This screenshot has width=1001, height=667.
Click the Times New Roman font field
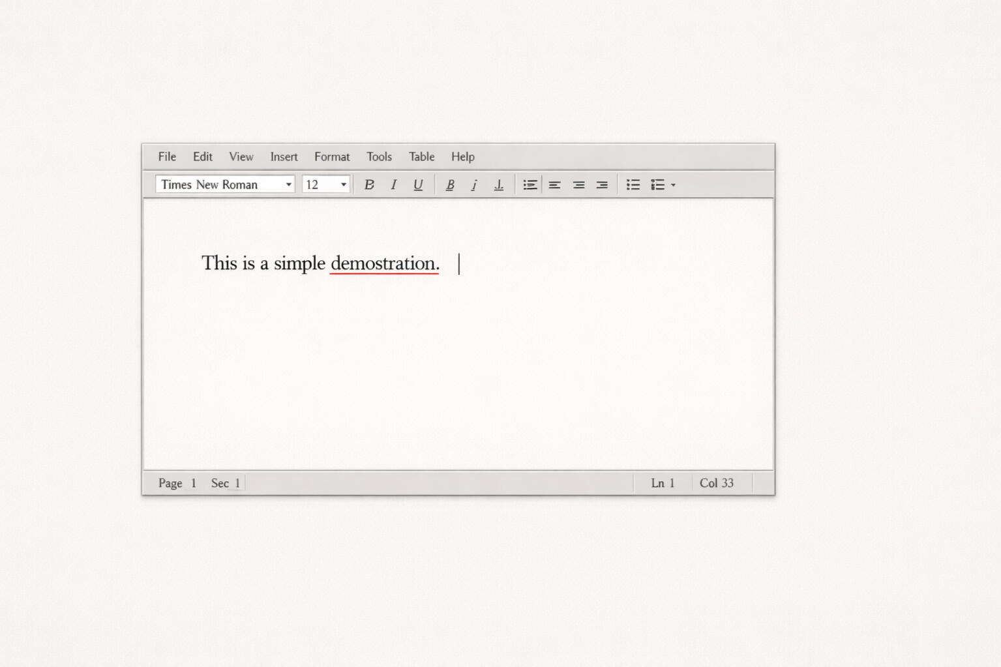[x=215, y=185]
